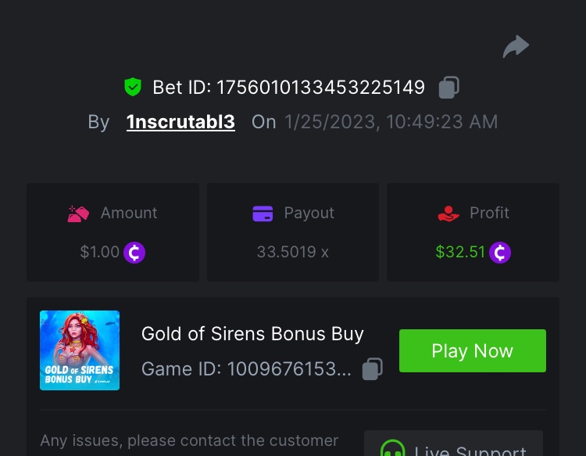Click the red Profit hand icon
586x456 pixels.
(x=448, y=214)
